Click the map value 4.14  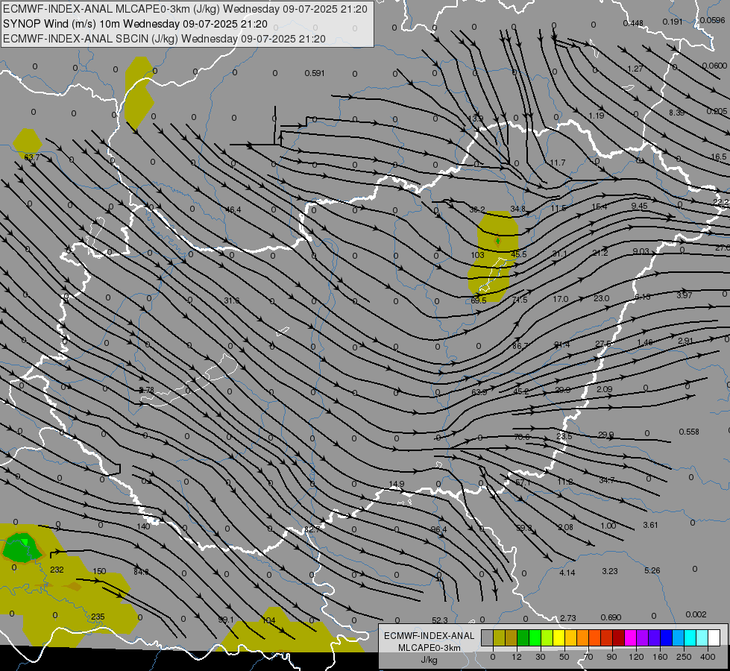[x=567, y=573]
